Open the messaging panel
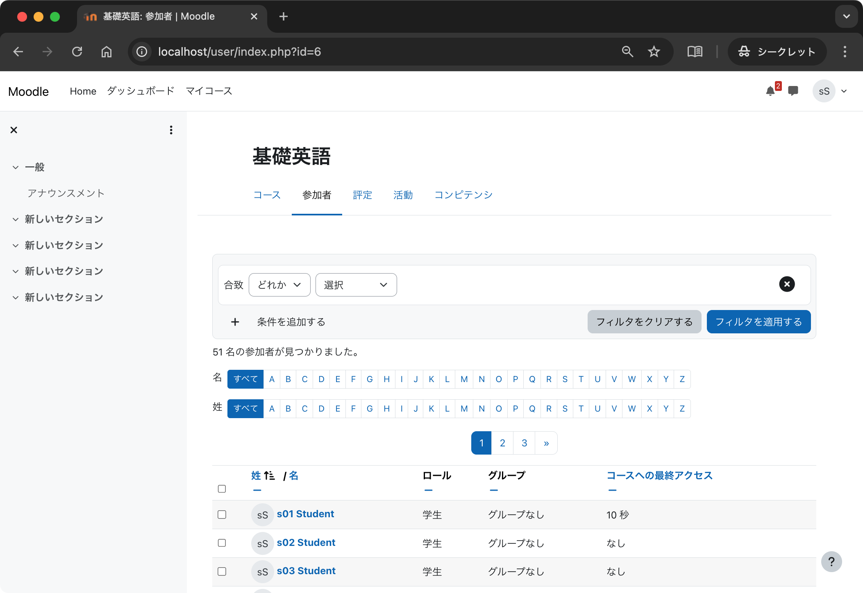863x593 pixels. pos(793,91)
